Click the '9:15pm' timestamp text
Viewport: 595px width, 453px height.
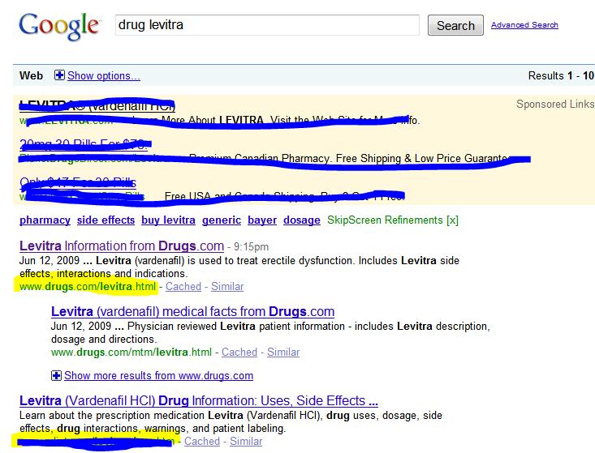[251, 247]
